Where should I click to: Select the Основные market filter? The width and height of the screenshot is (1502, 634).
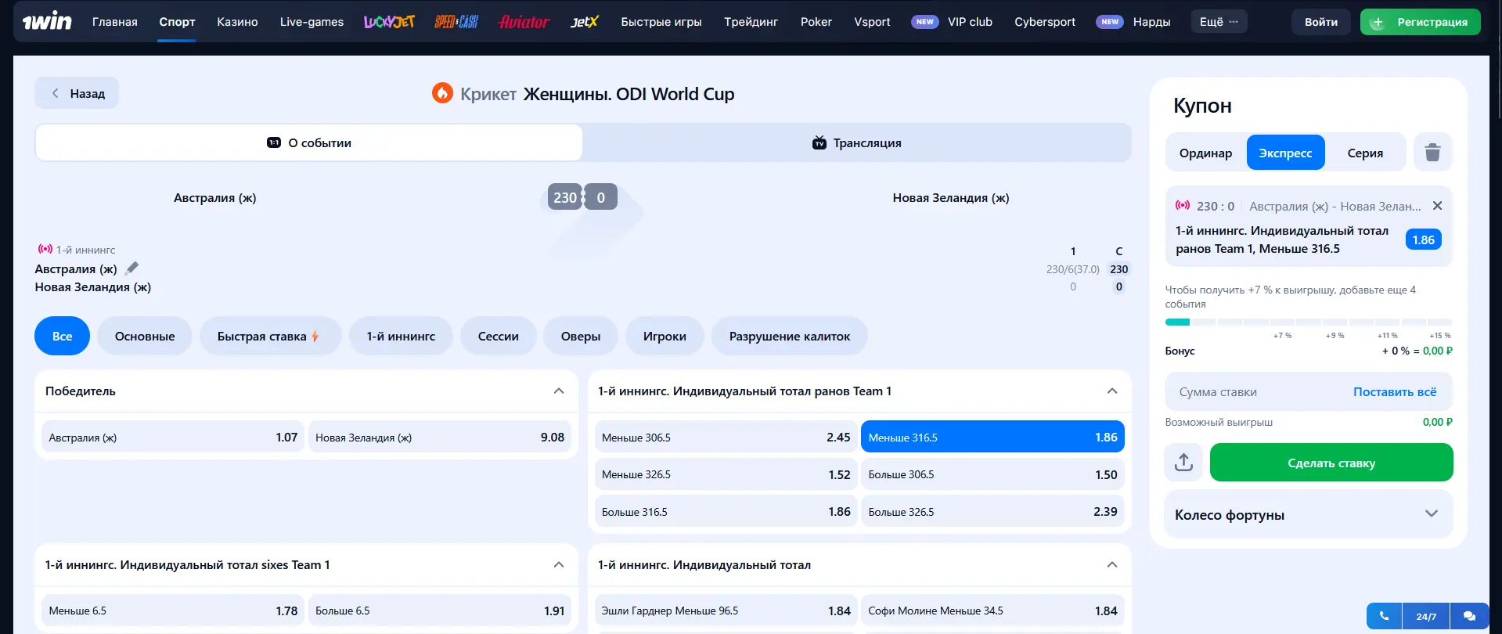(x=145, y=337)
